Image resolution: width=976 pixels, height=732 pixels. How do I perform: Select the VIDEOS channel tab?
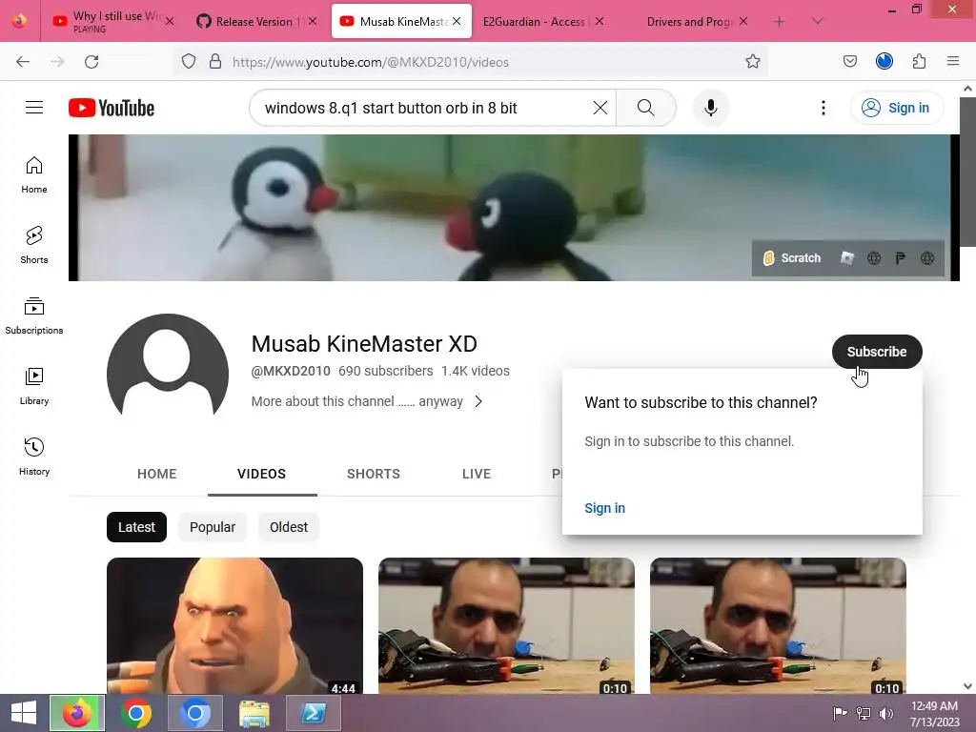pos(261,474)
